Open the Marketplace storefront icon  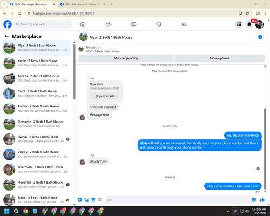tap(159, 24)
